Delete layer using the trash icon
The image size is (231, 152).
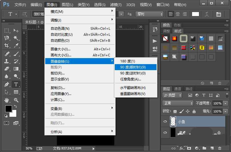[x=220, y=148]
